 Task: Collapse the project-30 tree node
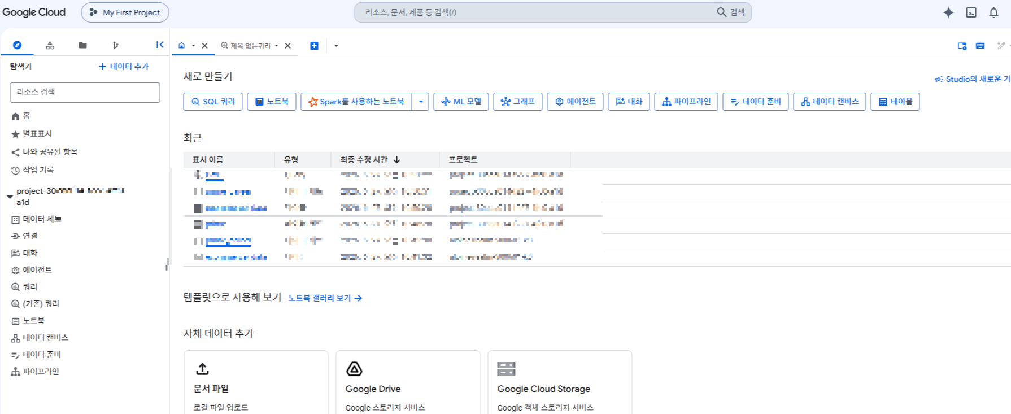point(10,197)
